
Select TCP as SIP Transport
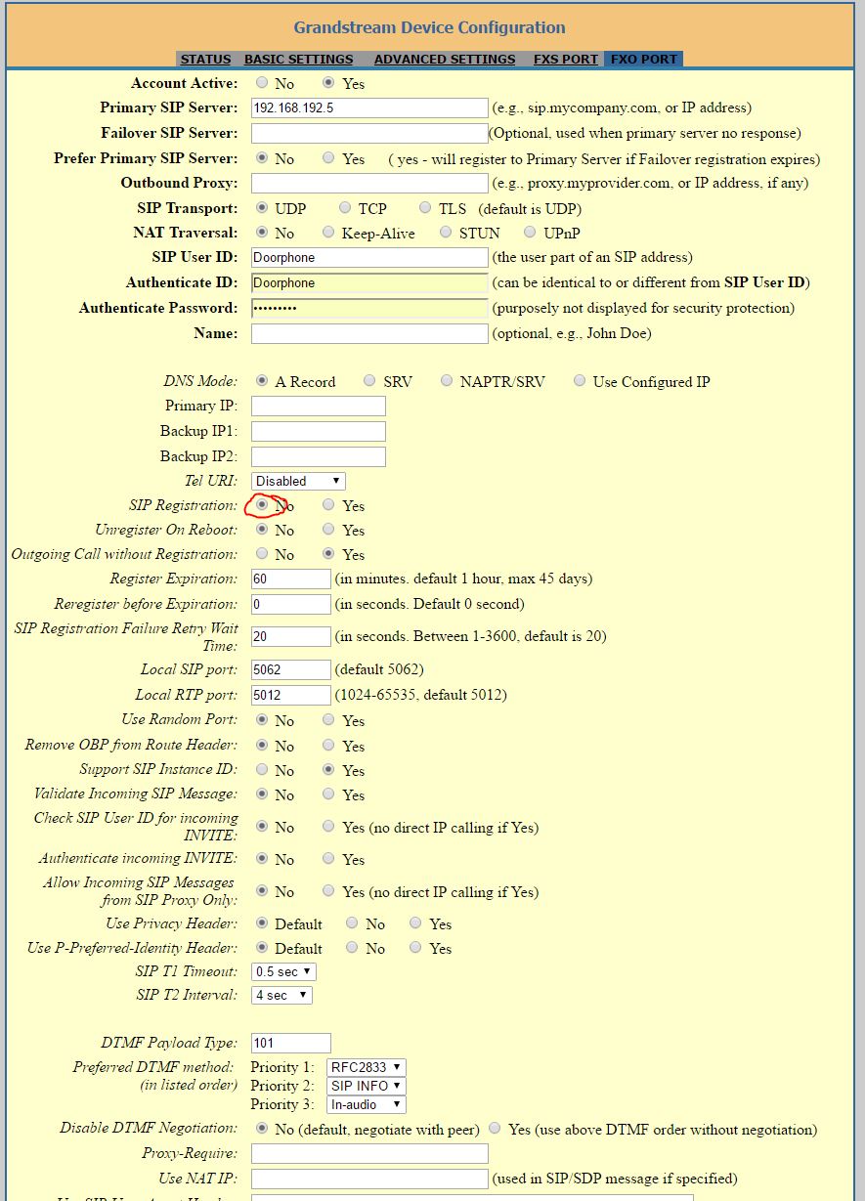click(x=346, y=208)
